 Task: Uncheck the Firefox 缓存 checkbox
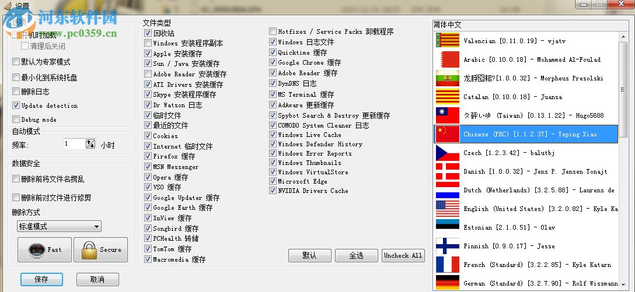click(x=148, y=156)
